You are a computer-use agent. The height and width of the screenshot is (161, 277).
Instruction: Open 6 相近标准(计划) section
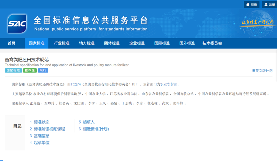coord(94,129)
